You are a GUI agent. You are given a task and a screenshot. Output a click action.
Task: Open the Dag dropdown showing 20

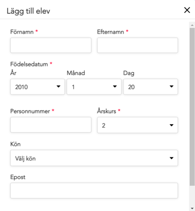click(151, 87)
